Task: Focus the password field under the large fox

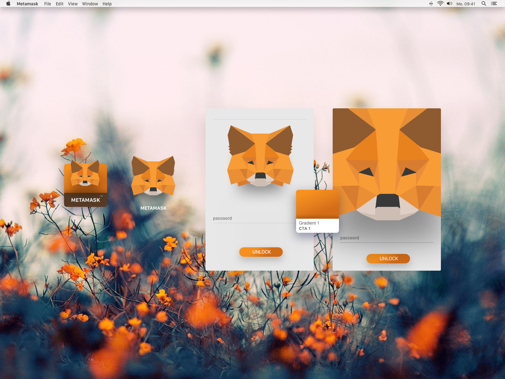Action: (386, 238)
